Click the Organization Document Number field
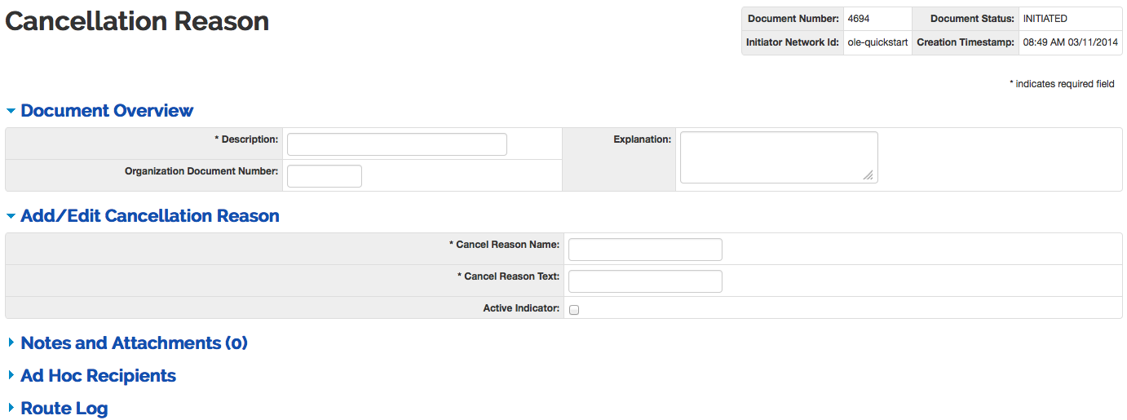This screenshot has height=420, width=1127. coord(324,176)
